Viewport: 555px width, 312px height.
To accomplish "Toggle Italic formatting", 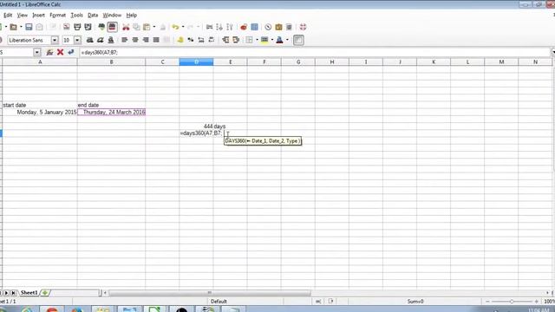I will tap(101, 40).
